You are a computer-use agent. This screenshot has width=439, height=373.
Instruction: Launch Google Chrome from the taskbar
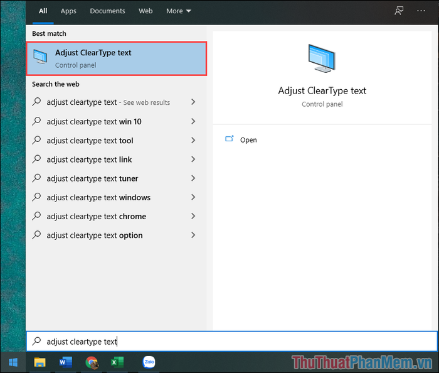coord(92,362)
